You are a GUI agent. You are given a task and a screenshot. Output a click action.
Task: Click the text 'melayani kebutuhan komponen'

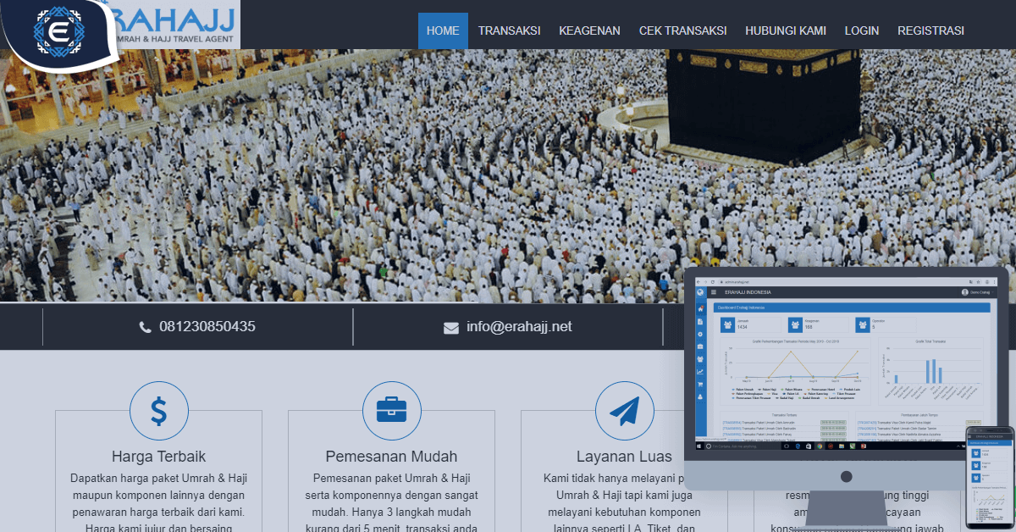click(625, 513)
